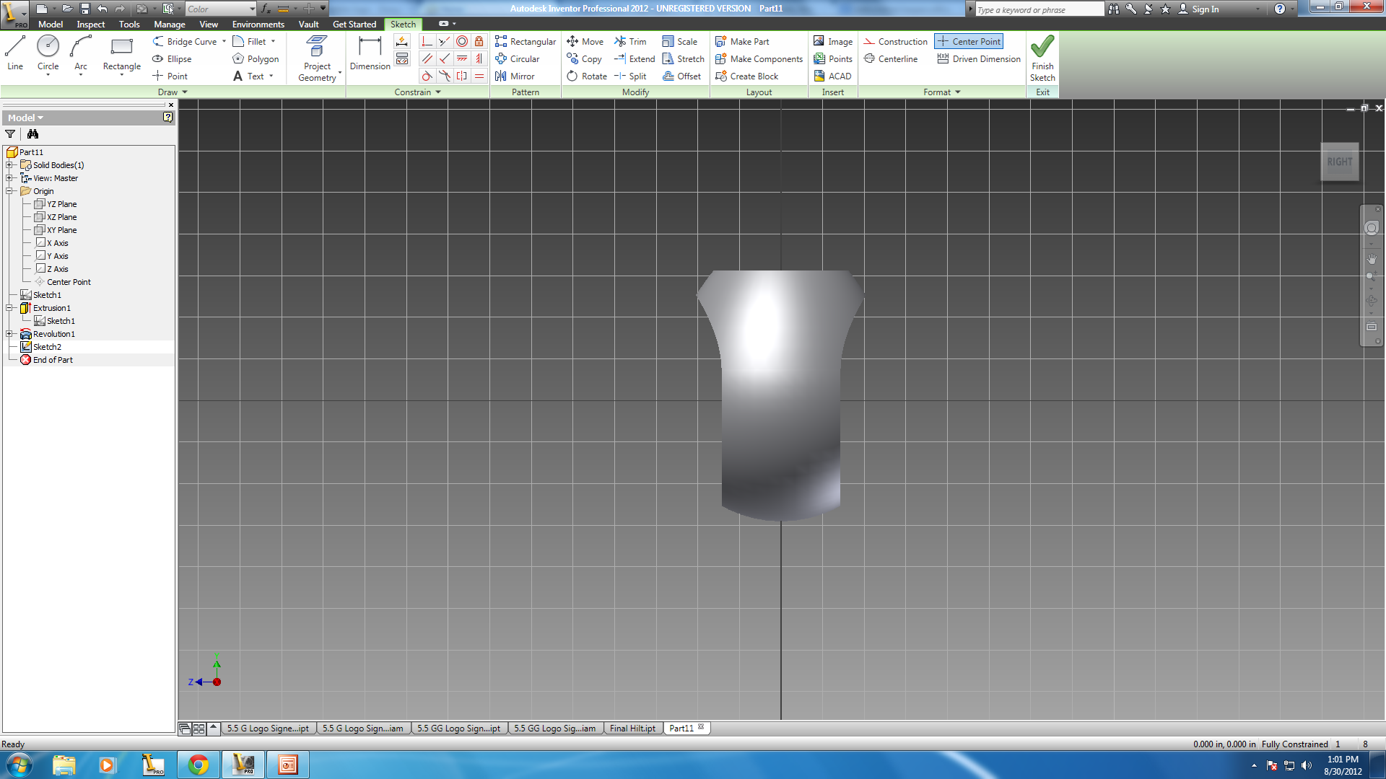The height and width of the screenshot is (779, 1386).
Task: Open Google Chrome from the taskbar
Action: (x=199, y=765)
